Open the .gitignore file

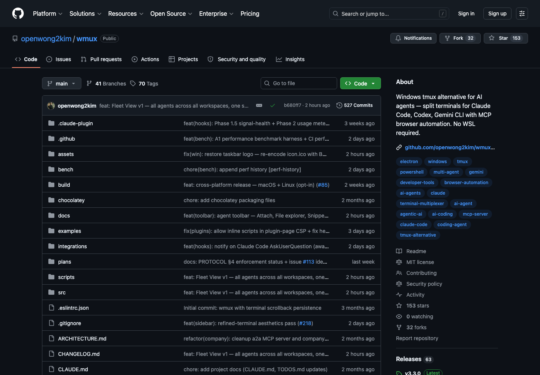[69, 323]
